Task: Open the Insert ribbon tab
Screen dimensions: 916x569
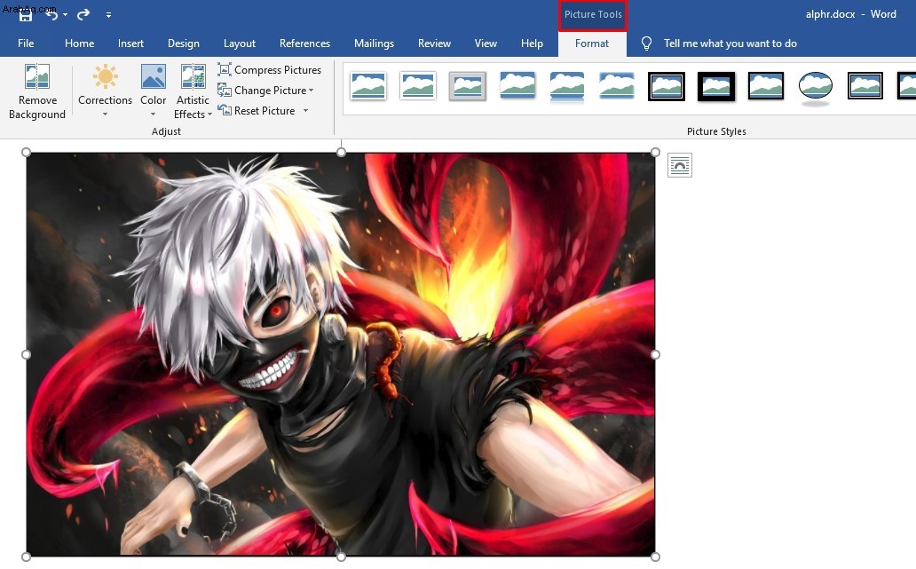Action: (x=130, y=43)
